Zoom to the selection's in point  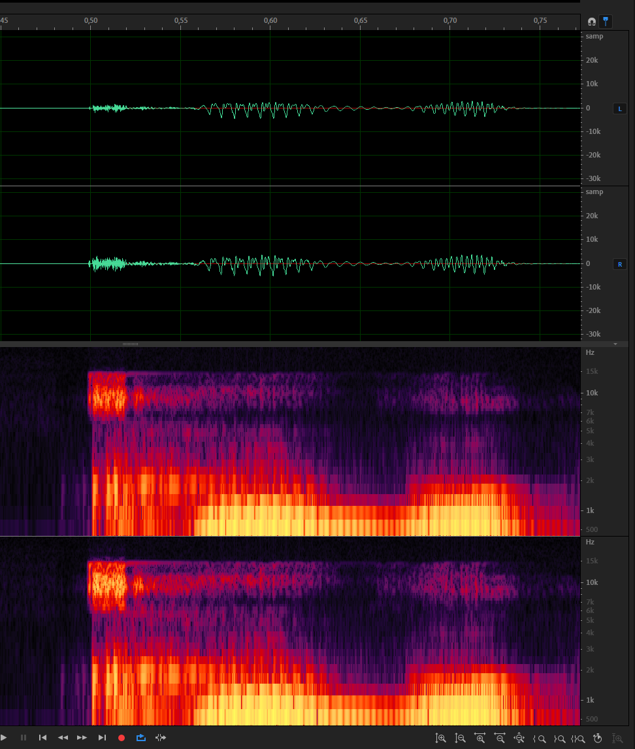click(540, 739)
